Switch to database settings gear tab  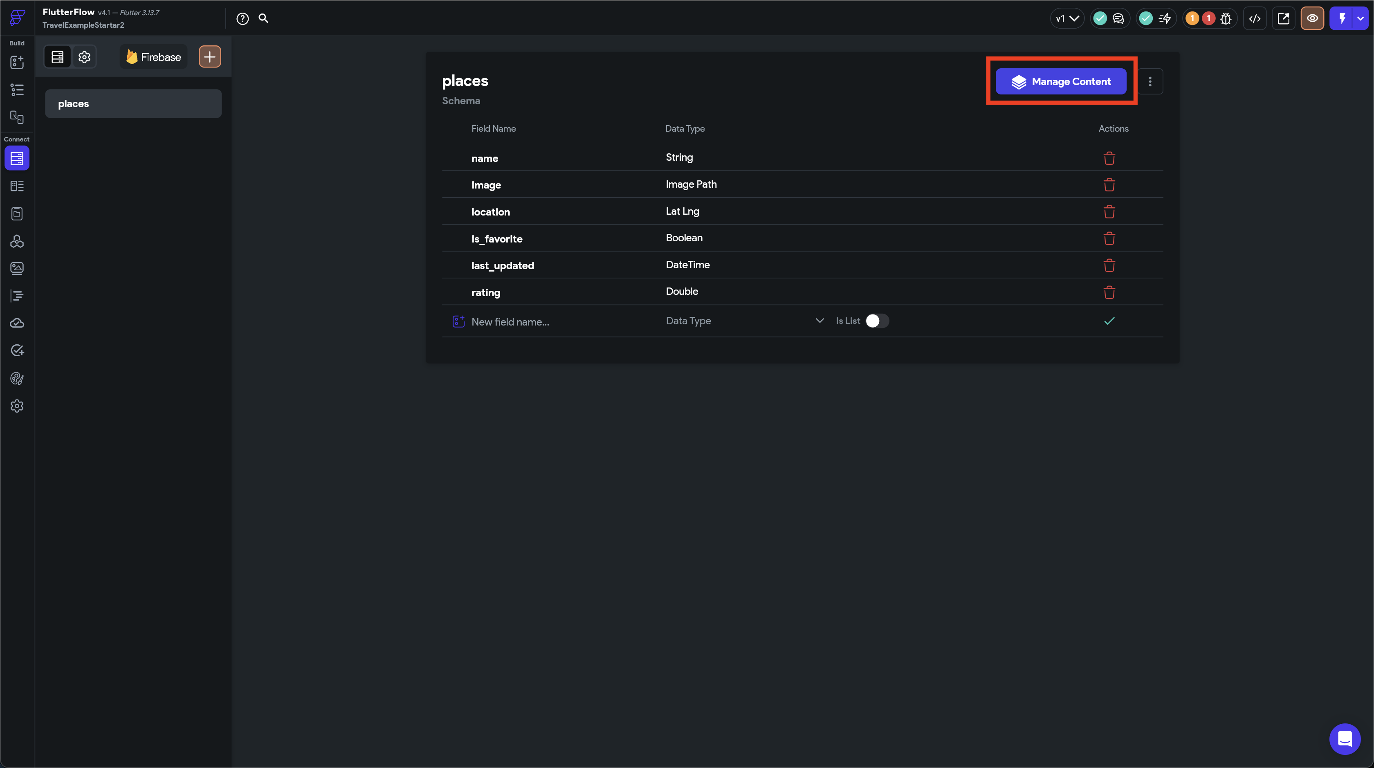tap(84, 57)
